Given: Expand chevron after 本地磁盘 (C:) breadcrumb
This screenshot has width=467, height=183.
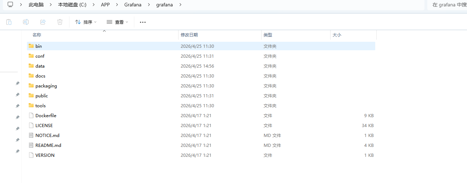Looking at the screenshot, I should tap(94, 5).
